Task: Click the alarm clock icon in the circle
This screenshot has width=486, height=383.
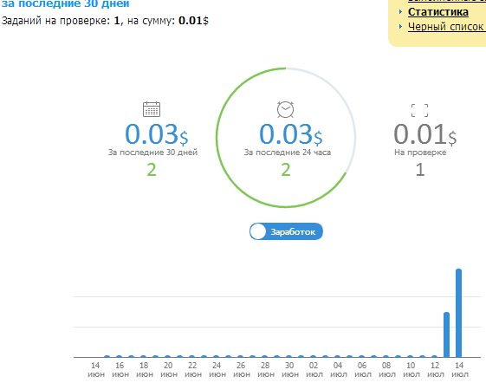Action: pyautogui.click(x=286, y=109)
